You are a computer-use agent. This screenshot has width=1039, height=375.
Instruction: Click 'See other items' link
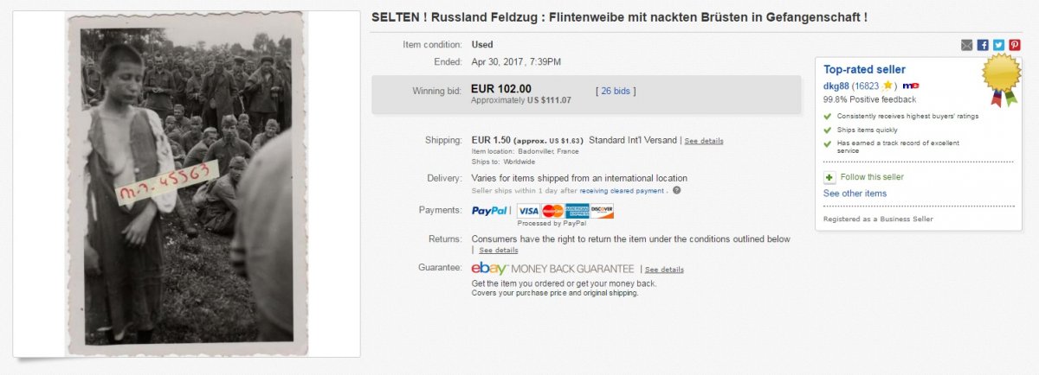pyautogui.click(x=855, y=194)
